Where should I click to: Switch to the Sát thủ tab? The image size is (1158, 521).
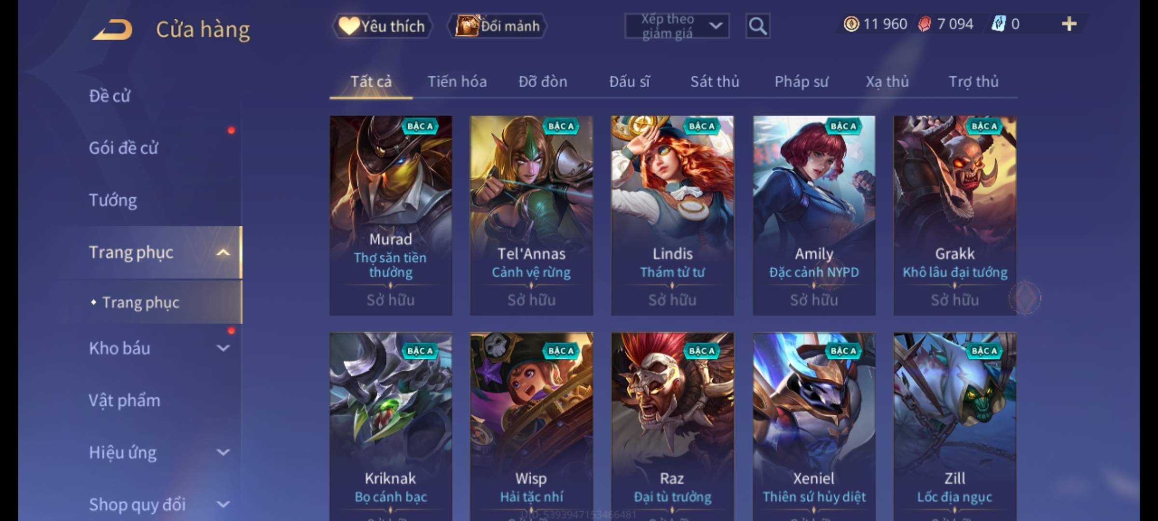(x=715, y=82)
